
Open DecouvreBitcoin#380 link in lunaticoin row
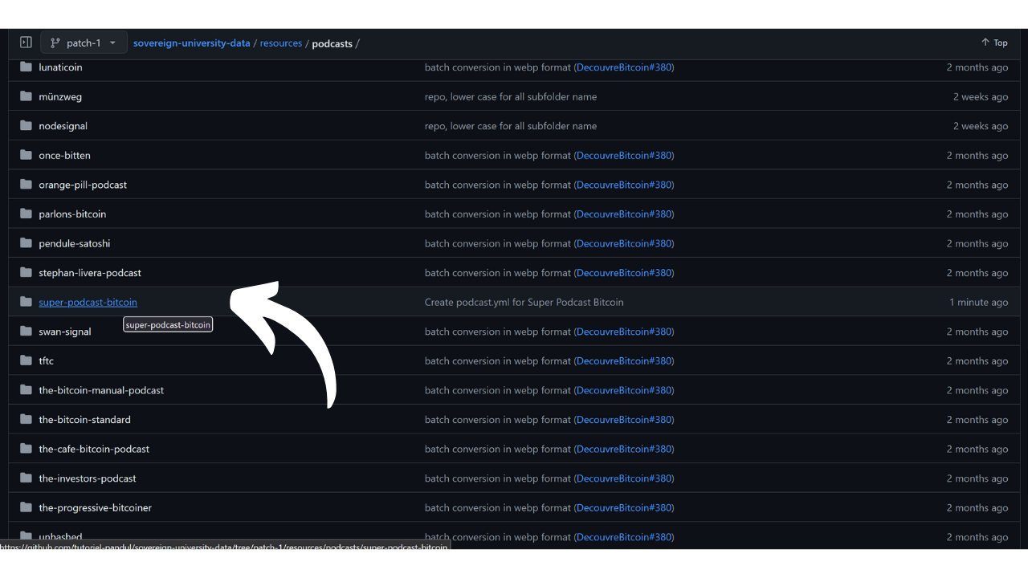coord(624,67)
